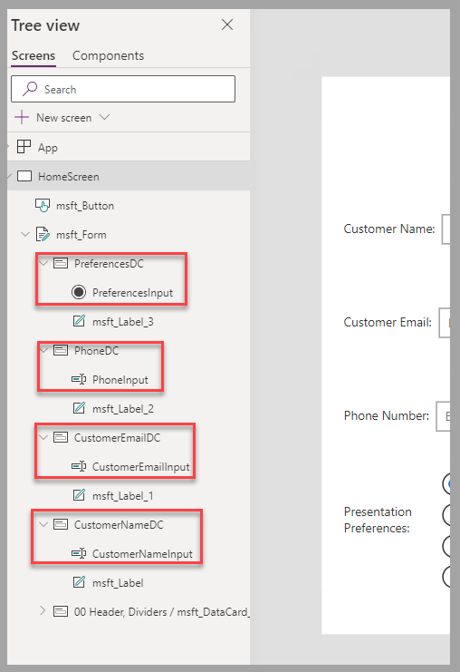460x672 pixels.
Task: Click the CustomerNameDC card icon
Action: (x=61, y=524)
